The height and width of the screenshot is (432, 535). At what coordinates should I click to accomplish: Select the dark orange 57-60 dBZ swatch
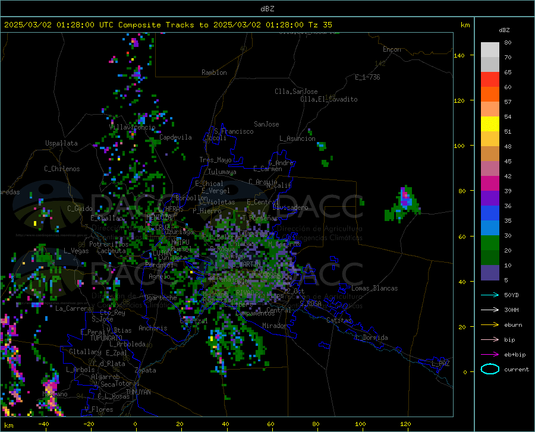pyautogui.click(x=490, y=94)
